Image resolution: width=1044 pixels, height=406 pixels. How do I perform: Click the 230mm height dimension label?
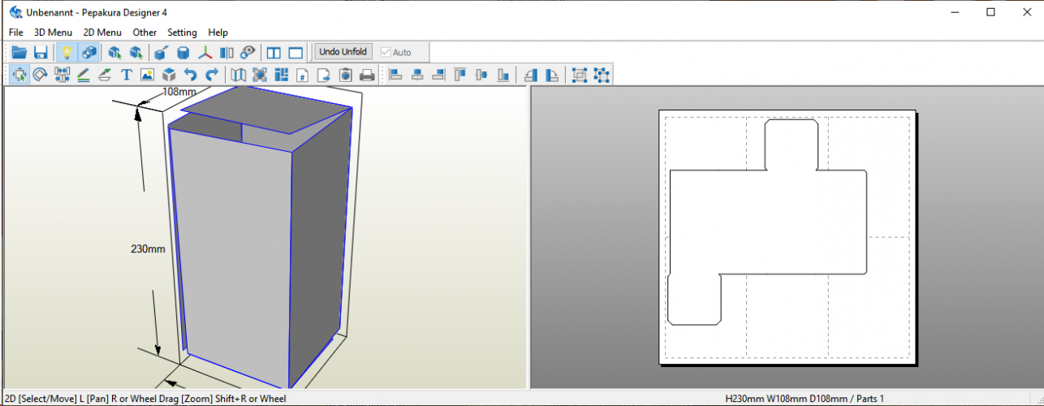[148, 249]
